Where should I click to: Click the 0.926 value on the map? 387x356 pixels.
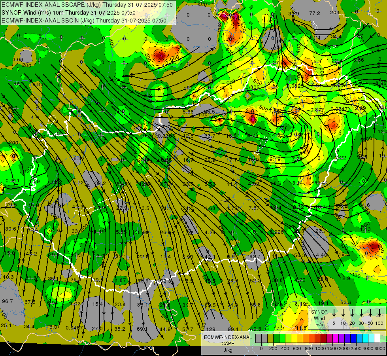(277, 232)
